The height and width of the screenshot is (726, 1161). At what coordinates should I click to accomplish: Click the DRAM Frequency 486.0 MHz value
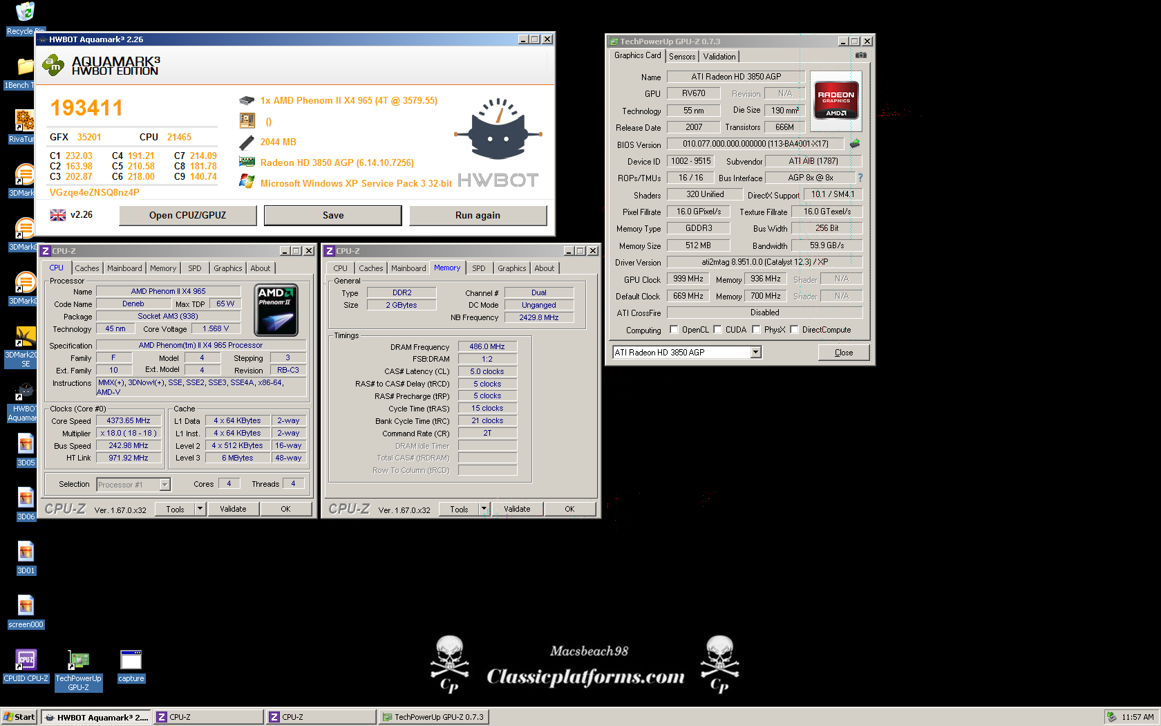[x=487, y=346]
